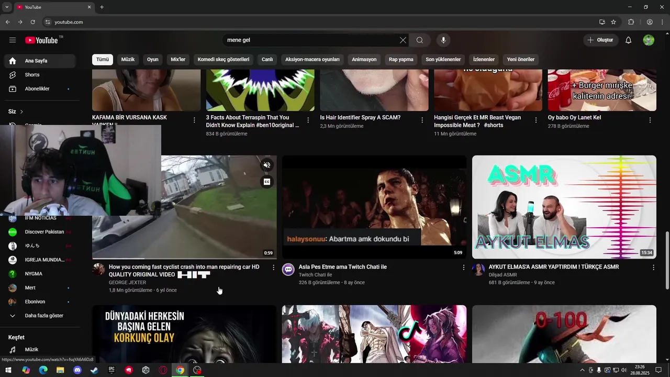
Task: Open Asla Pes Etme video title
Action: [343, 267]
